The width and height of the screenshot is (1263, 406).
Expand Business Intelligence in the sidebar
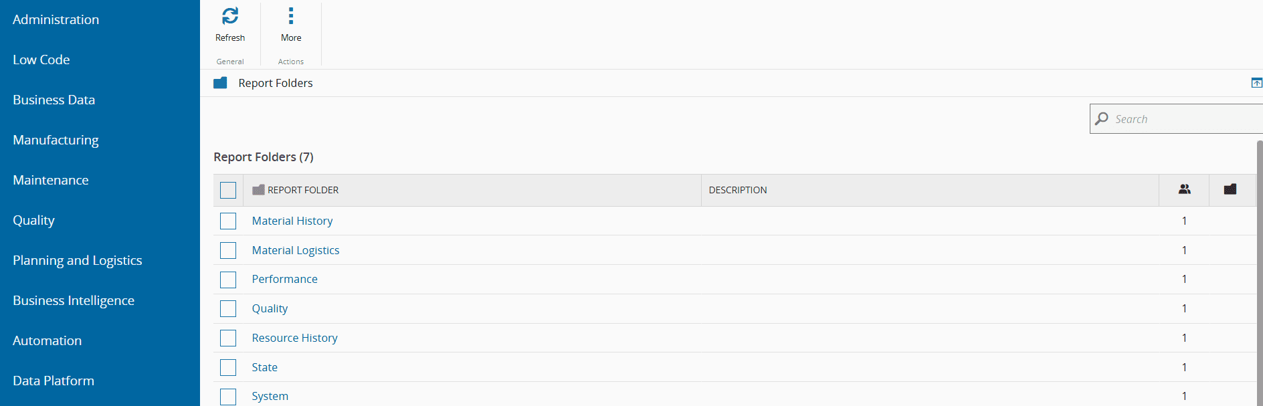point(74,300)
